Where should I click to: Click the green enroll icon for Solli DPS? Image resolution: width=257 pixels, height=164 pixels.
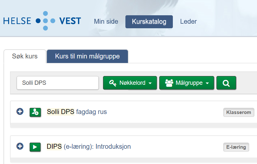pos(35,112)
